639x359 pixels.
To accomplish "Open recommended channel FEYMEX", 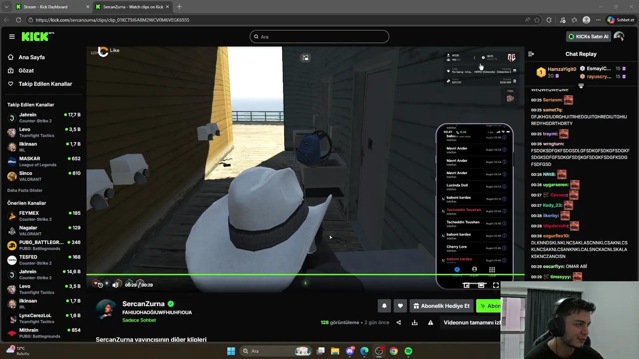I will 44,216.
